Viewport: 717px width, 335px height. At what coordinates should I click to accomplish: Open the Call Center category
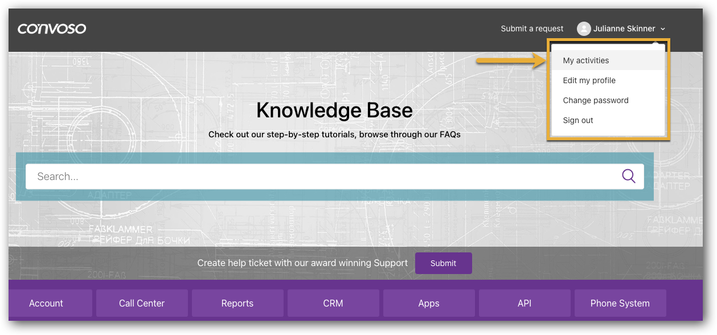pos(142,303)
